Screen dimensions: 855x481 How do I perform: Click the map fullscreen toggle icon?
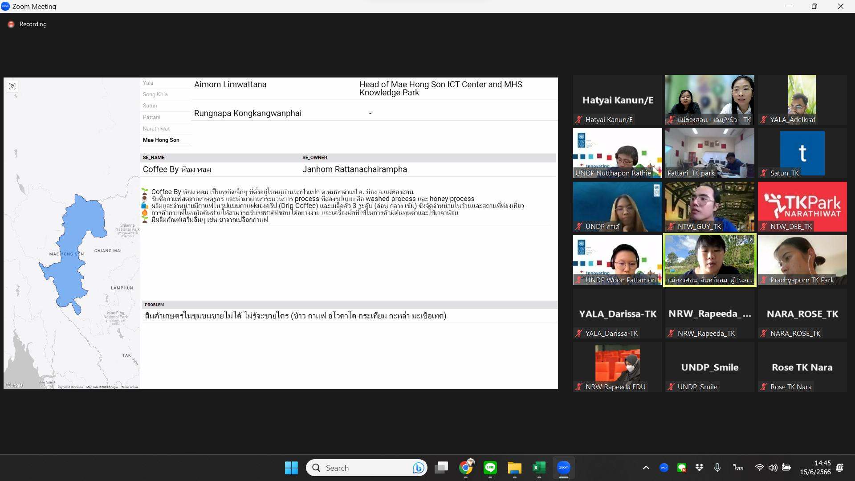tap(12, 86)
